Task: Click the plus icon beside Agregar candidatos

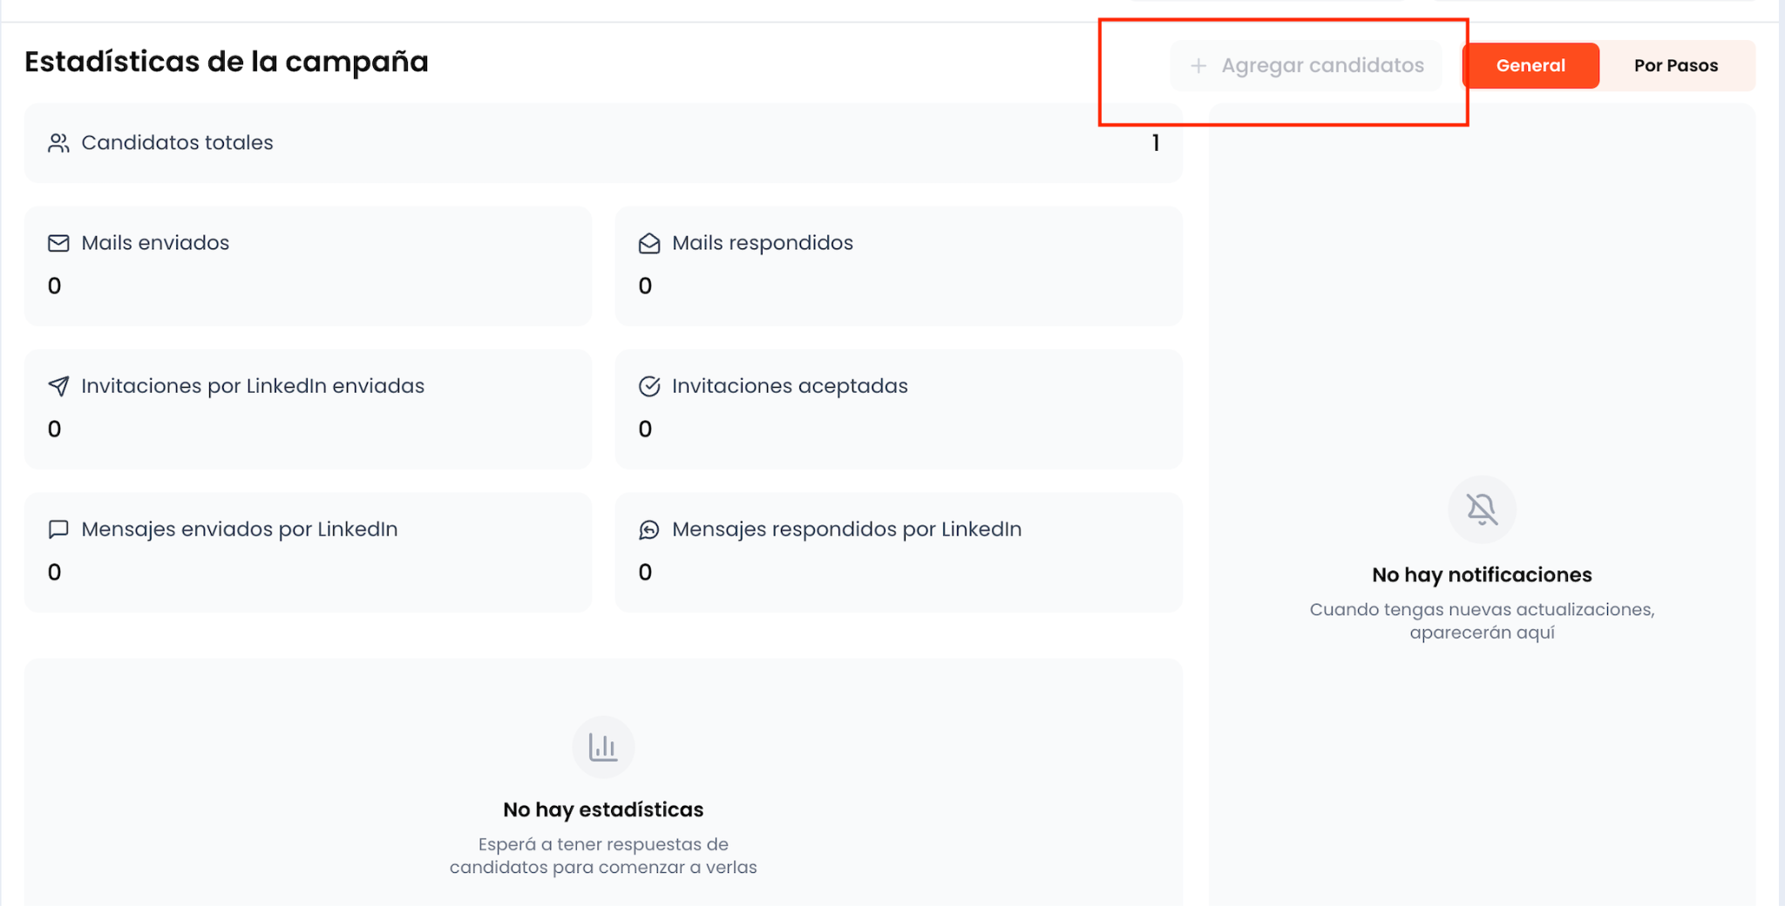Action: click(1198, 65)
